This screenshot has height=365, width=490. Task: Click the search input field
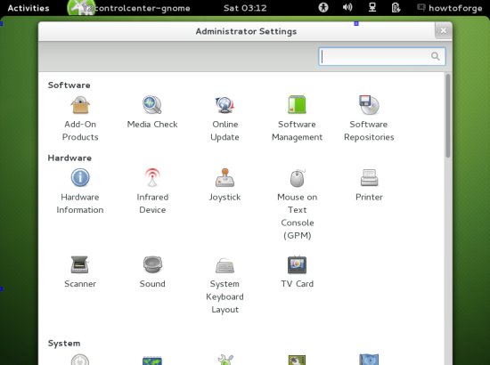[382, 56]
